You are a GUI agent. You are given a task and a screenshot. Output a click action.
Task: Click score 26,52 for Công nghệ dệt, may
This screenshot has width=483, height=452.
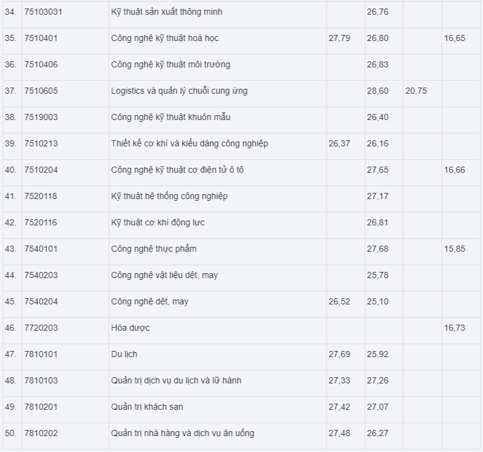coord(339,301)
